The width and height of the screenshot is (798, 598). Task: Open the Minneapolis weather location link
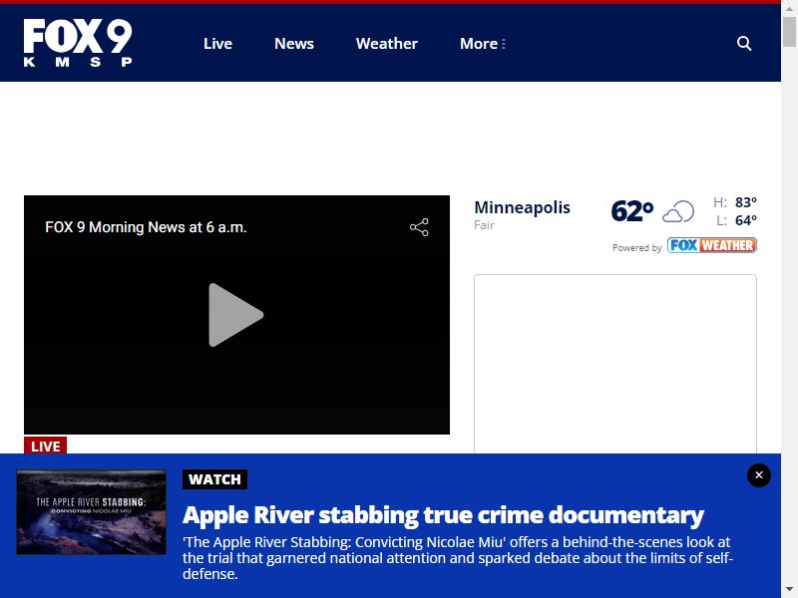(522, 207)
